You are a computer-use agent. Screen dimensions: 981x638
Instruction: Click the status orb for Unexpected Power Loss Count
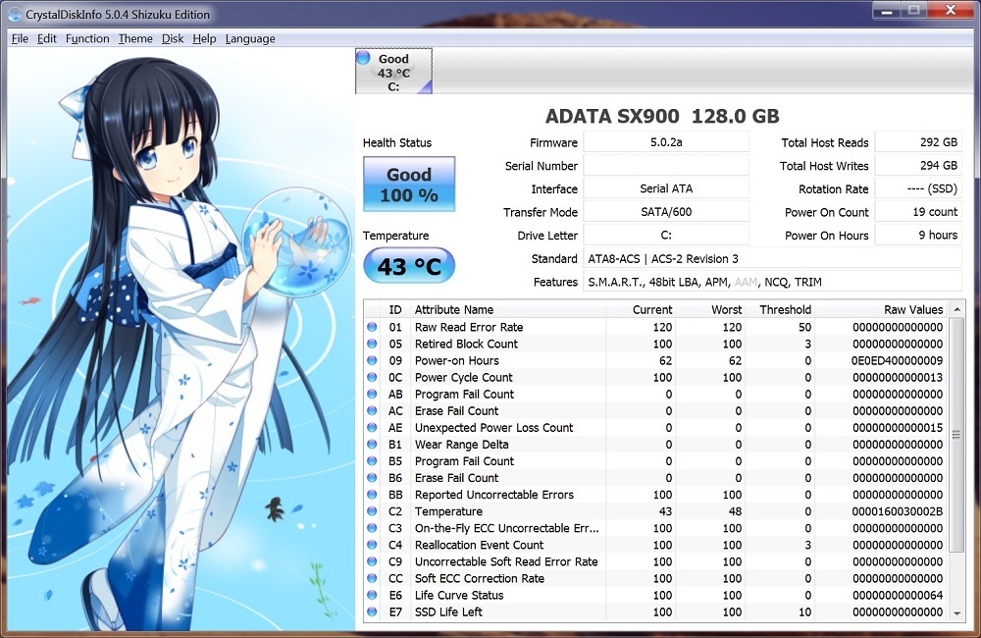[x=372, y=428]
